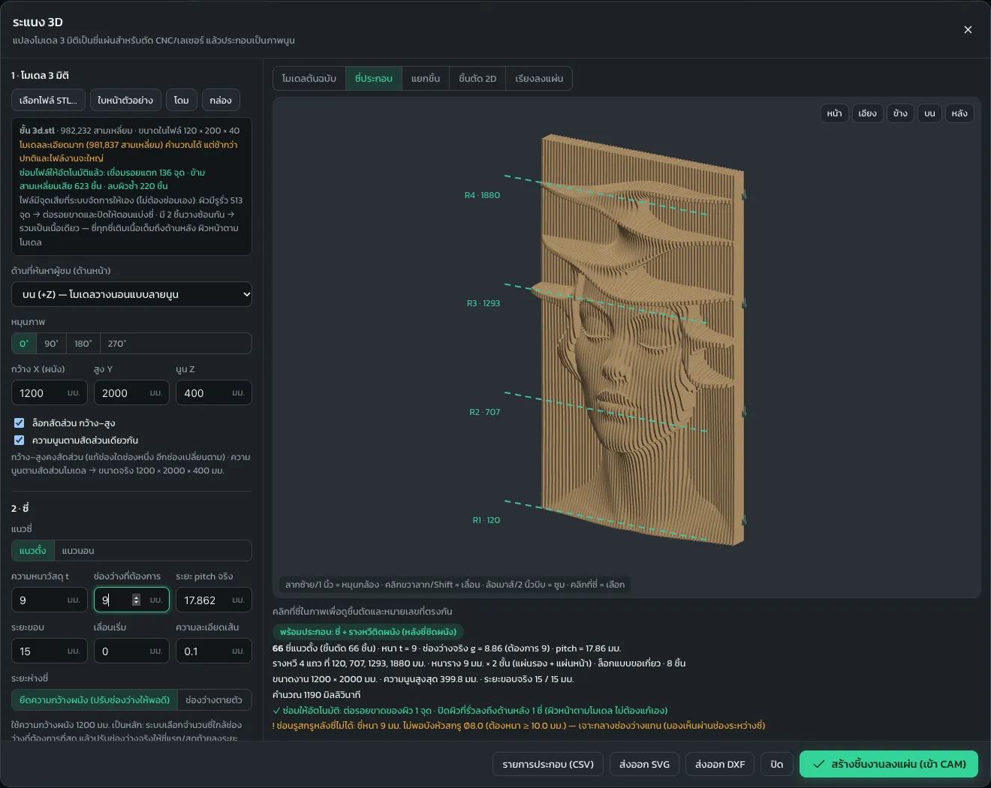
Task: Toggle ล็อกสัดส่วน กว้าง–สูง checkbox
Action: pos(20,423)
